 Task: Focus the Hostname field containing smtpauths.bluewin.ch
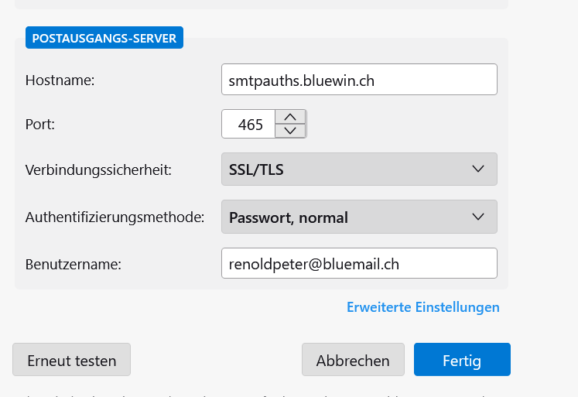[x=358, y=80]
